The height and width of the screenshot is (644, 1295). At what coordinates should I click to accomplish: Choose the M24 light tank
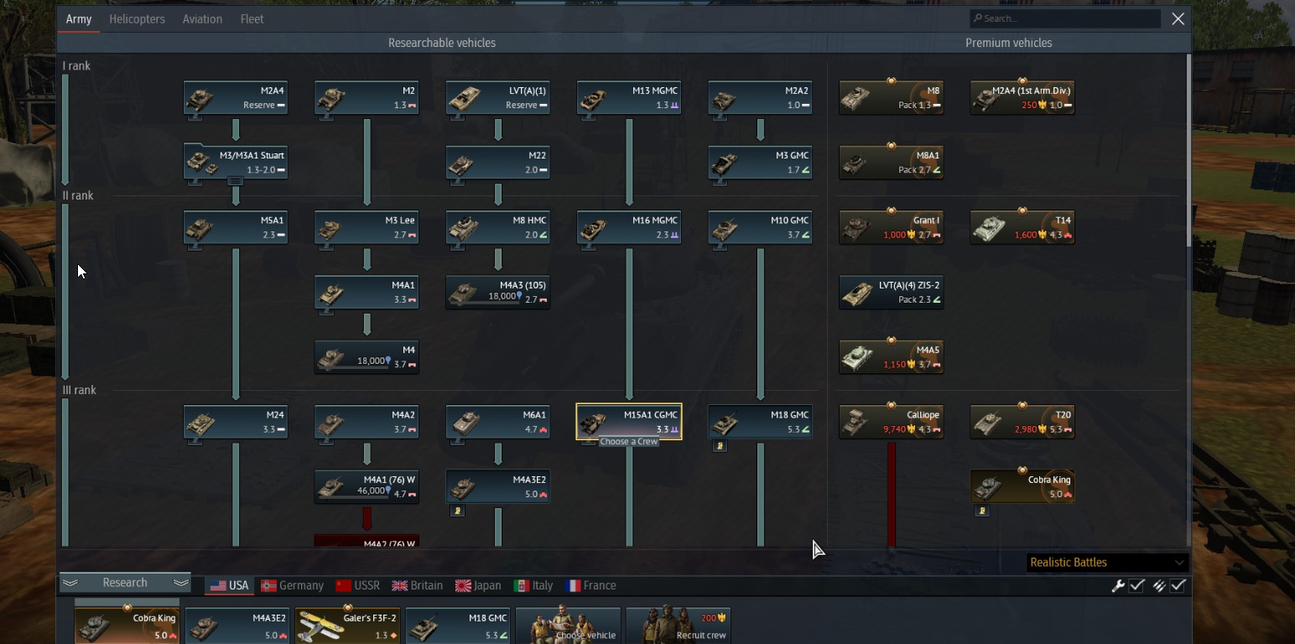(236, 423)
